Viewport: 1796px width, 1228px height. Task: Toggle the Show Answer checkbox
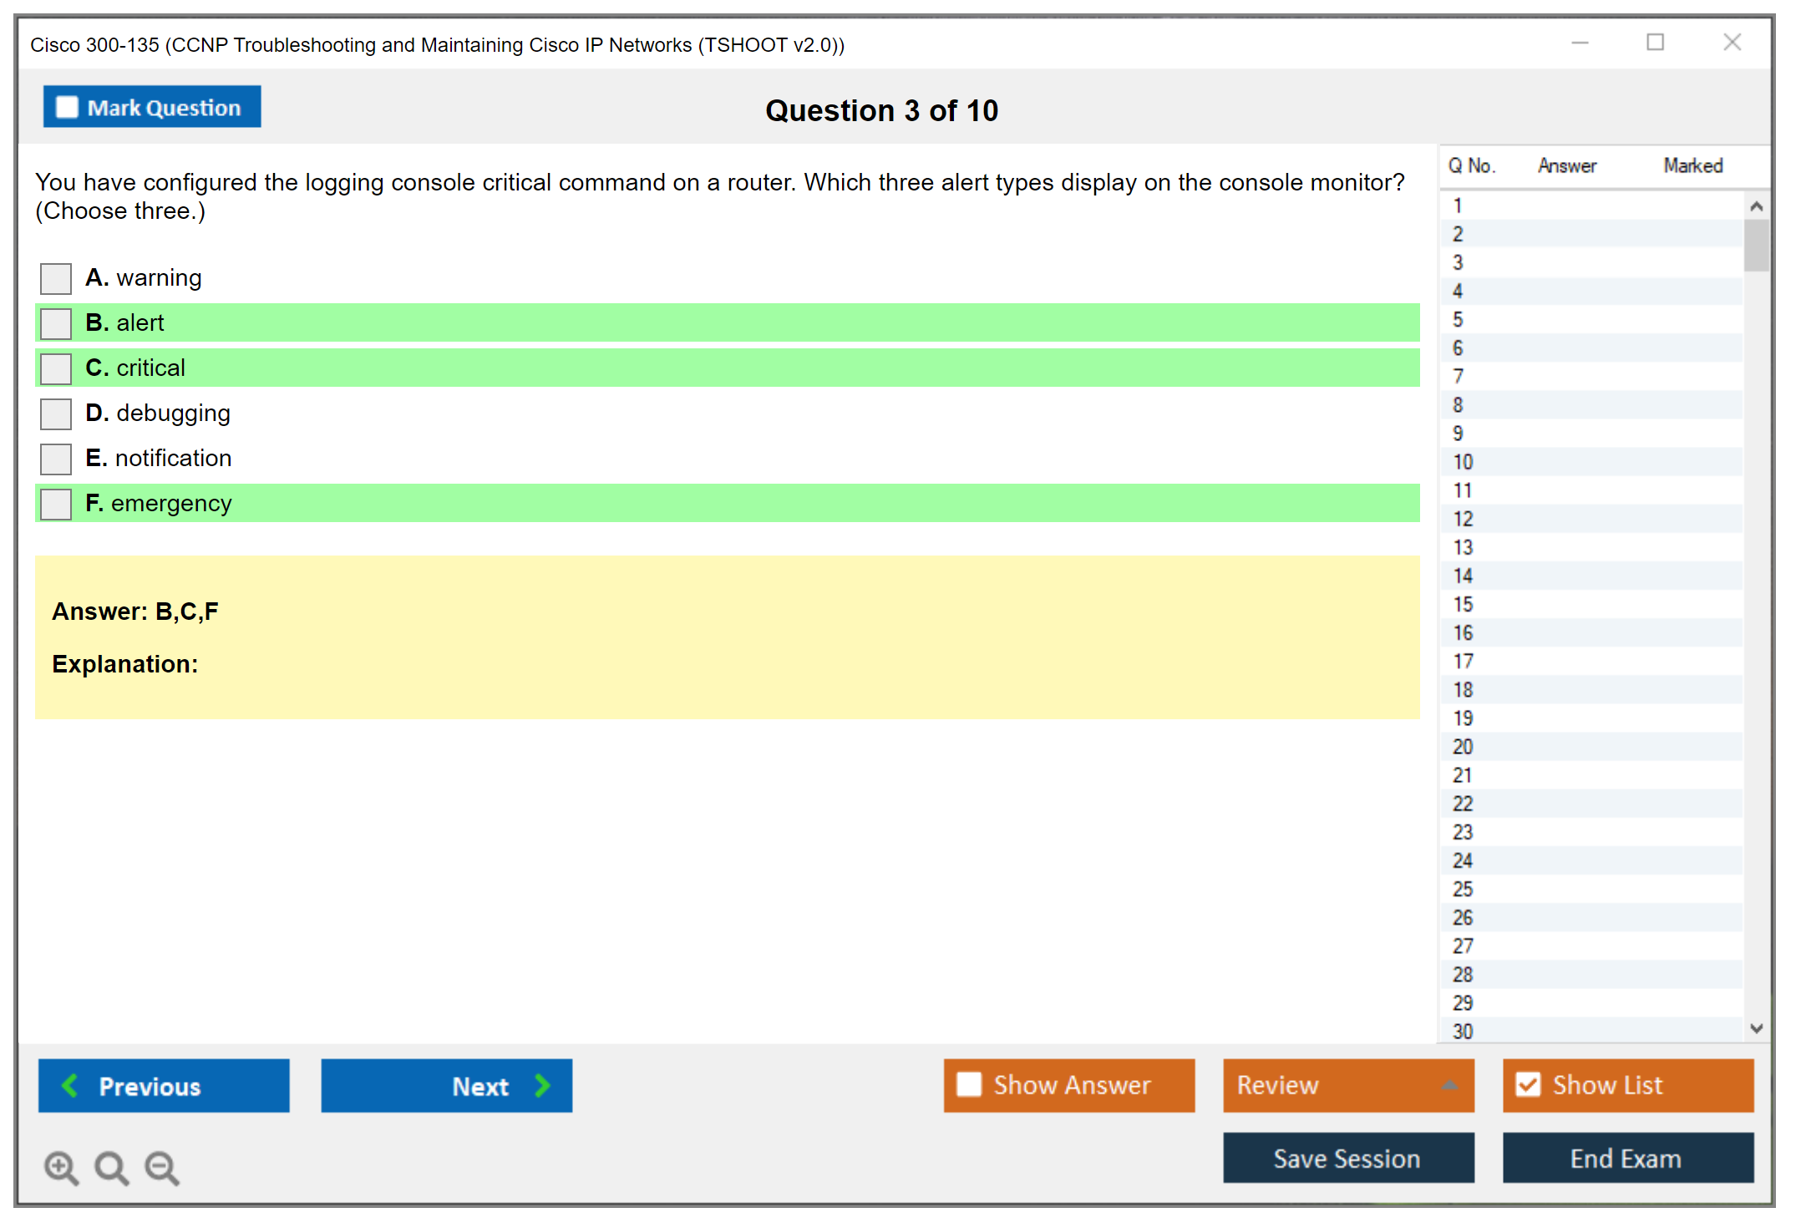coord(969,1084)
